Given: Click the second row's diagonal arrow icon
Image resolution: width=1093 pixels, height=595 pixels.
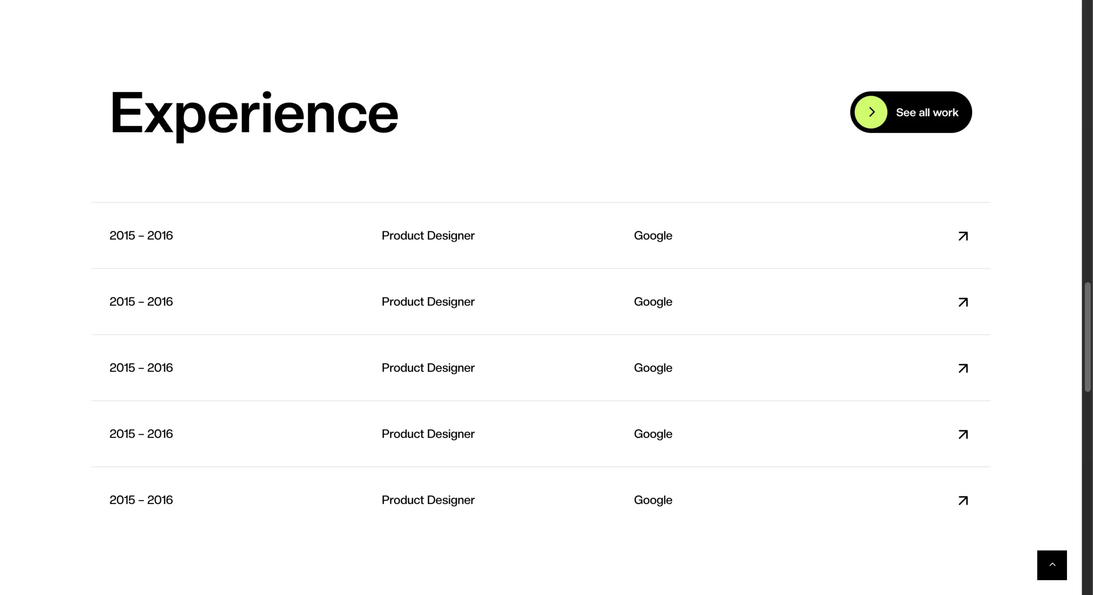Looking at the screenshot, I should 963,302.
